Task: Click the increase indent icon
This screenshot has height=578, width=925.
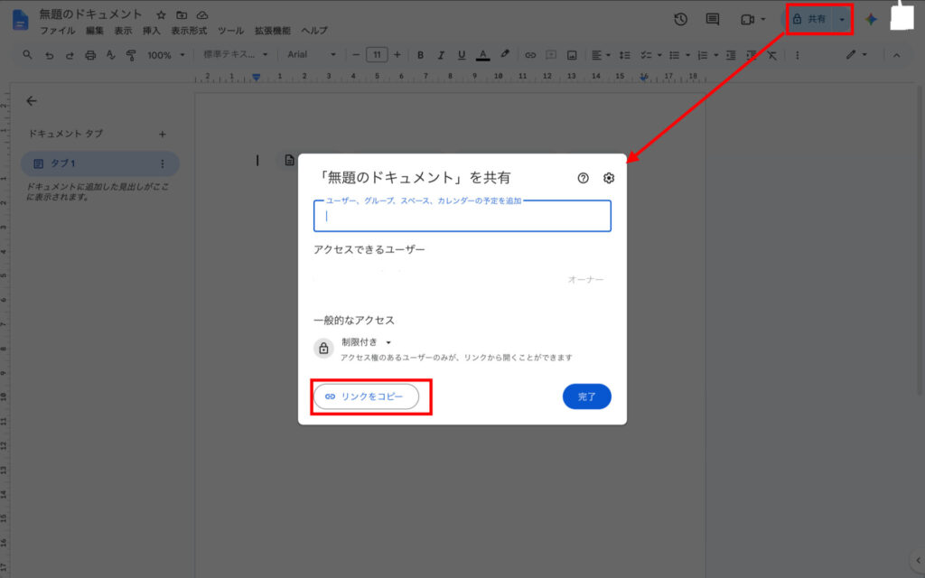Action: pyautogui.click(x=752, y=55)
